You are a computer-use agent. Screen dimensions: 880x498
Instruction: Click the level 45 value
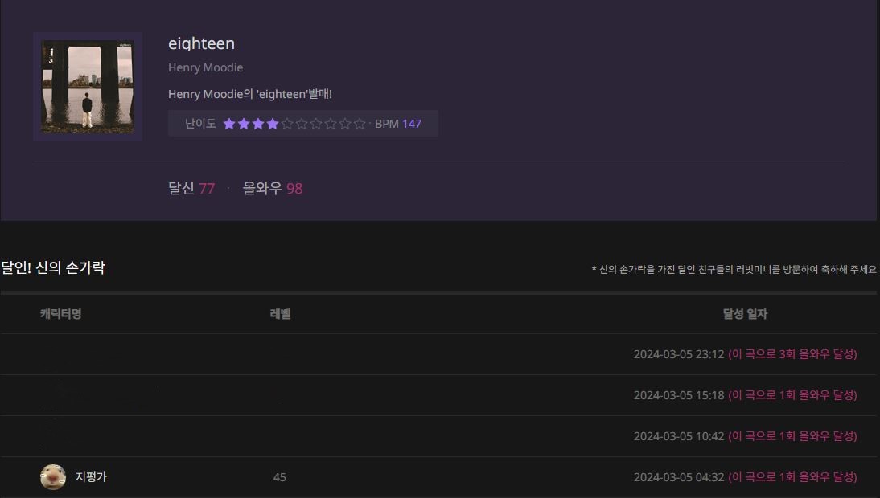click(279, 477)
